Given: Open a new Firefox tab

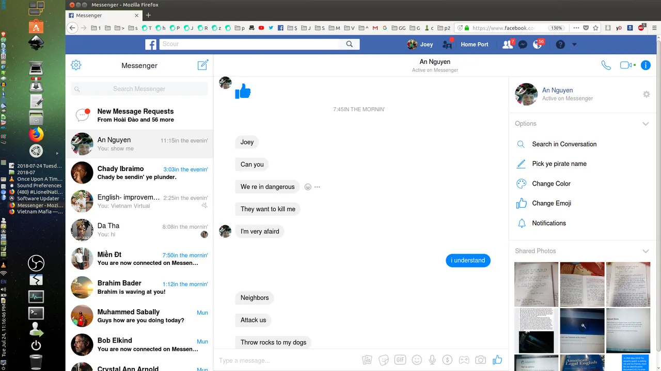Looking at the screenshot, I should (x=149, y=15).
